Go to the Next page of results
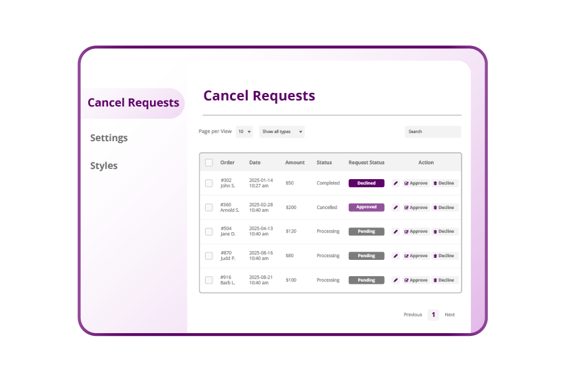The image size is (566, 382). (449, 315)
